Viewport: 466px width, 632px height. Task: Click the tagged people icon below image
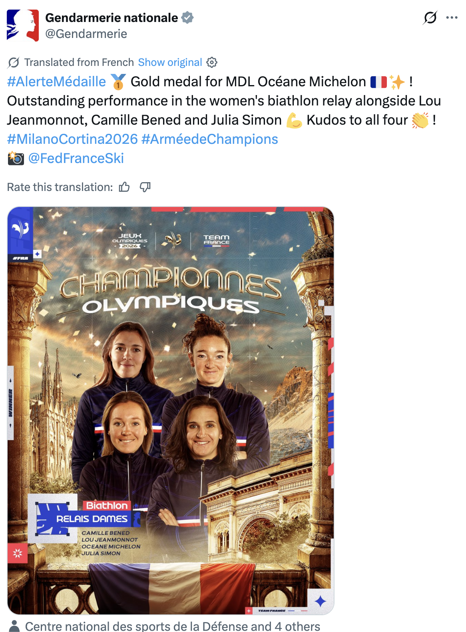(x=14, y=626)
